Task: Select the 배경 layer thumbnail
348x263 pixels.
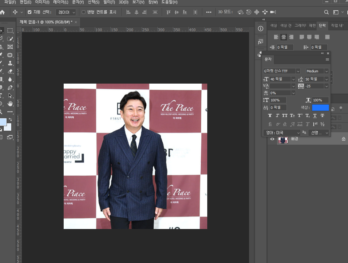Action: point(283,140)
